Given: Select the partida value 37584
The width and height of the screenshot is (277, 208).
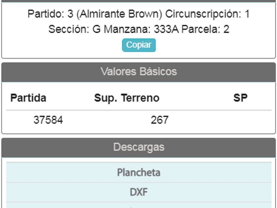Looking at the screenshot, I should coord(48,120).
